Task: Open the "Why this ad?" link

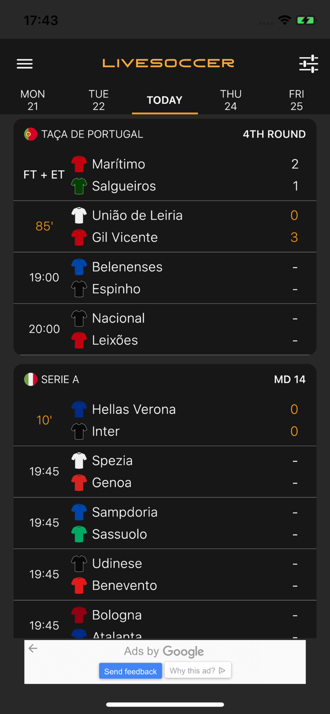Action: pos(198,670)
